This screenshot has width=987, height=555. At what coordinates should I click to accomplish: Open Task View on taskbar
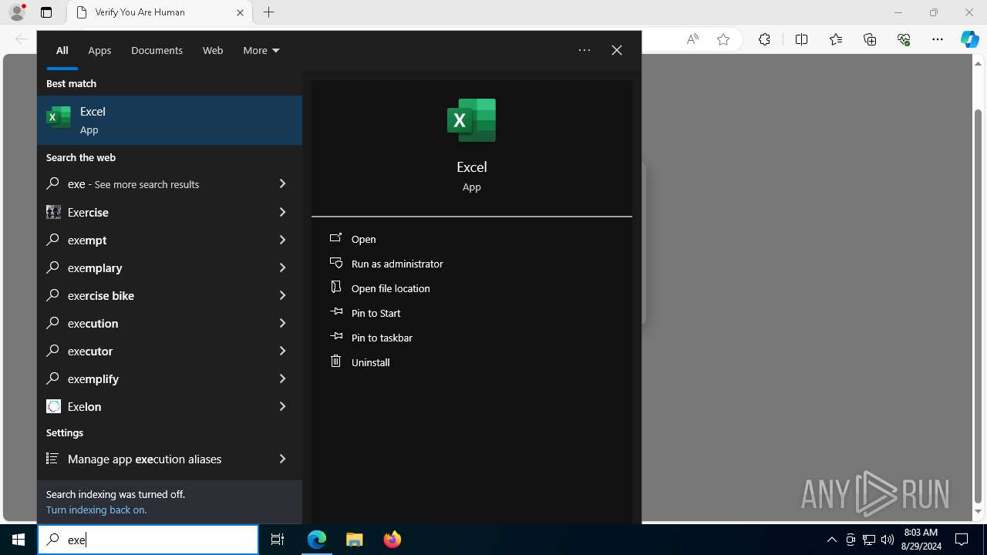tap(278, 540)
